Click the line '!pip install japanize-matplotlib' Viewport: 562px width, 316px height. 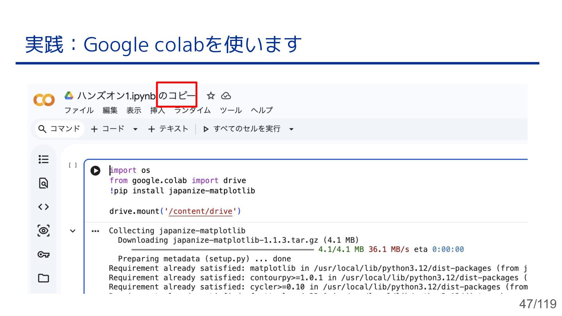click(x=182, y=191)
